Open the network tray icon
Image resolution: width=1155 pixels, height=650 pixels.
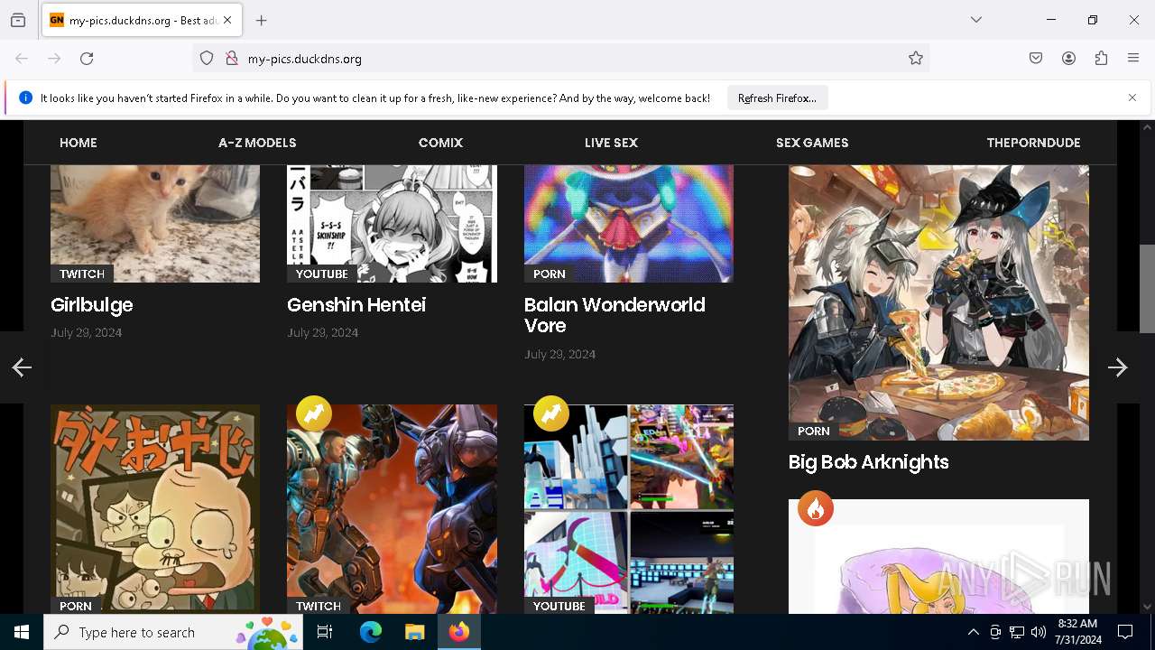tap(1017, 632)
